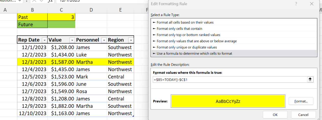Choose 'Format only cells that contain' rule
This screenshot has width=322, height=120.
pos(179,29)
